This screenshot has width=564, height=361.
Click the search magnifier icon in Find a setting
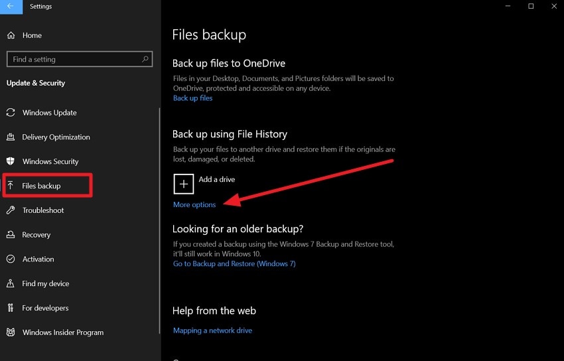(145, 59)
